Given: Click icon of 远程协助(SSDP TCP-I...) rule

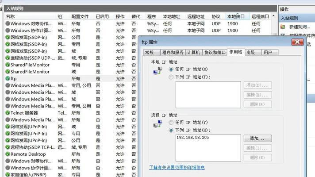Looking at the screenshot, I should [8, 147].
